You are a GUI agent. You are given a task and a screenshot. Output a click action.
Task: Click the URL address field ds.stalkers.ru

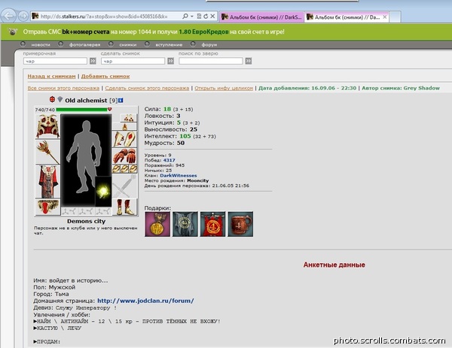pyautogui.click(x=104, y=17)
